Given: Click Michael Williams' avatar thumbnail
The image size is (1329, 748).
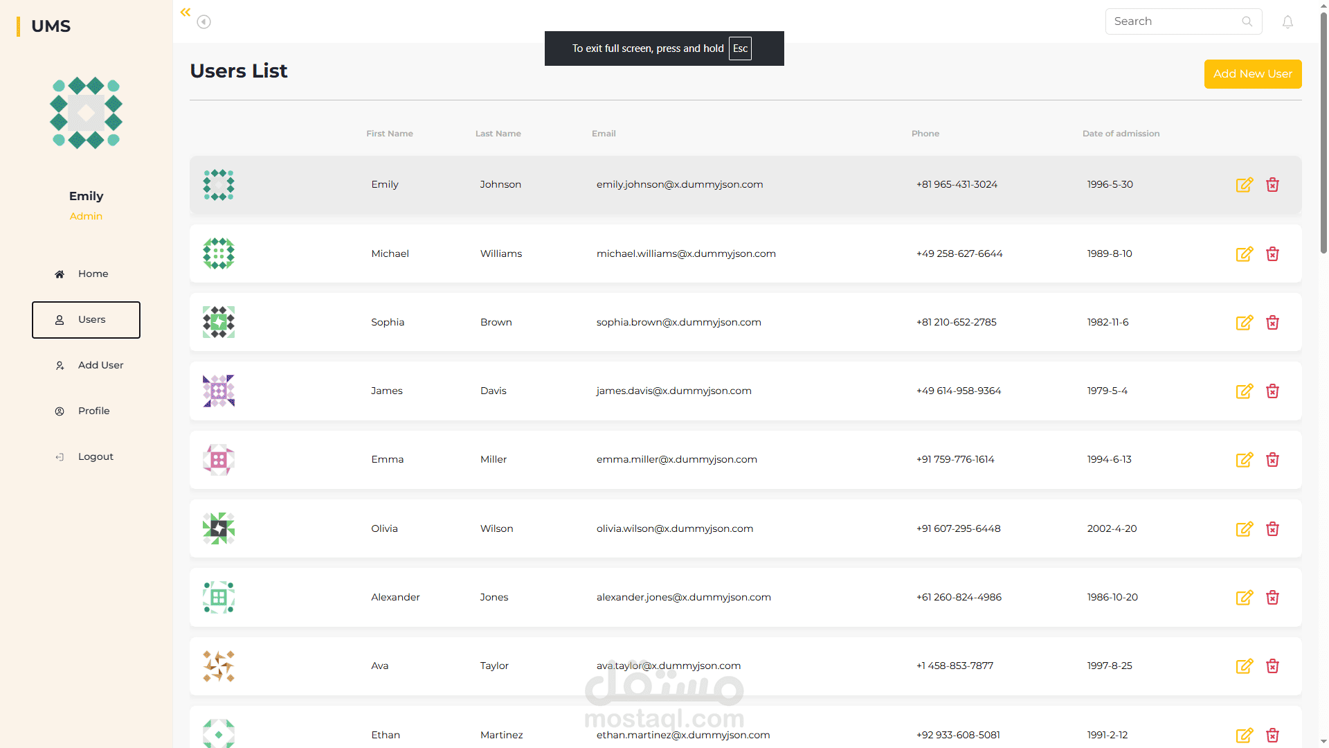Looking at the screenshot, I should point(219,253).
